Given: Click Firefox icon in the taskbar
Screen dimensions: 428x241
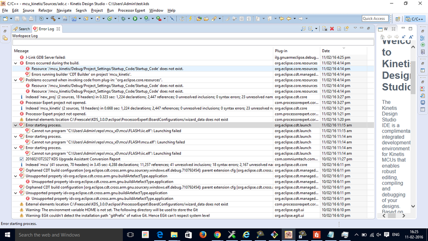Looking at the screenshot, I should coord(203,235).
